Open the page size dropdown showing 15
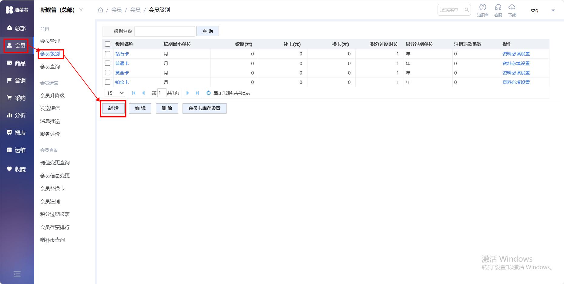The height and width of the screenshot is (284, 564). pos(115,93)
